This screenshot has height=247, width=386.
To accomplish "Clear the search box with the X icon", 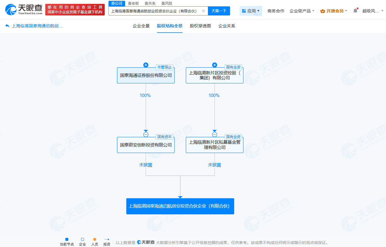I will pos(203,11).
